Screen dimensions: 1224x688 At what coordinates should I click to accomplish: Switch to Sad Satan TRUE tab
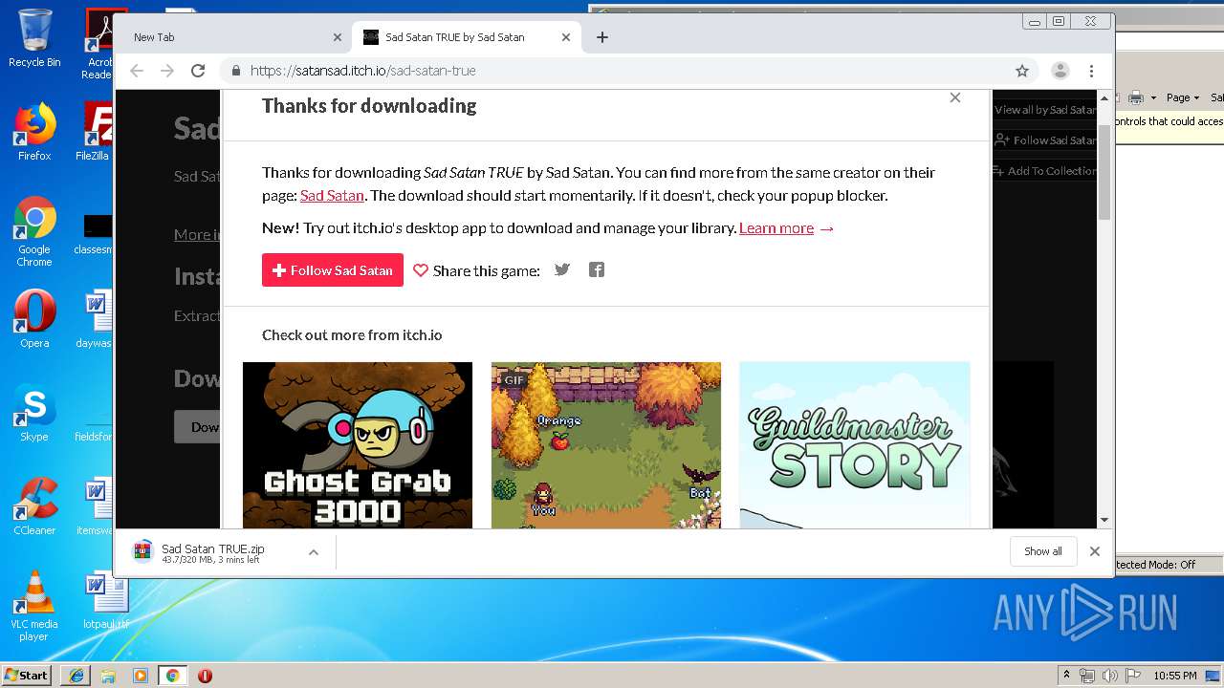tap(467, 37)
